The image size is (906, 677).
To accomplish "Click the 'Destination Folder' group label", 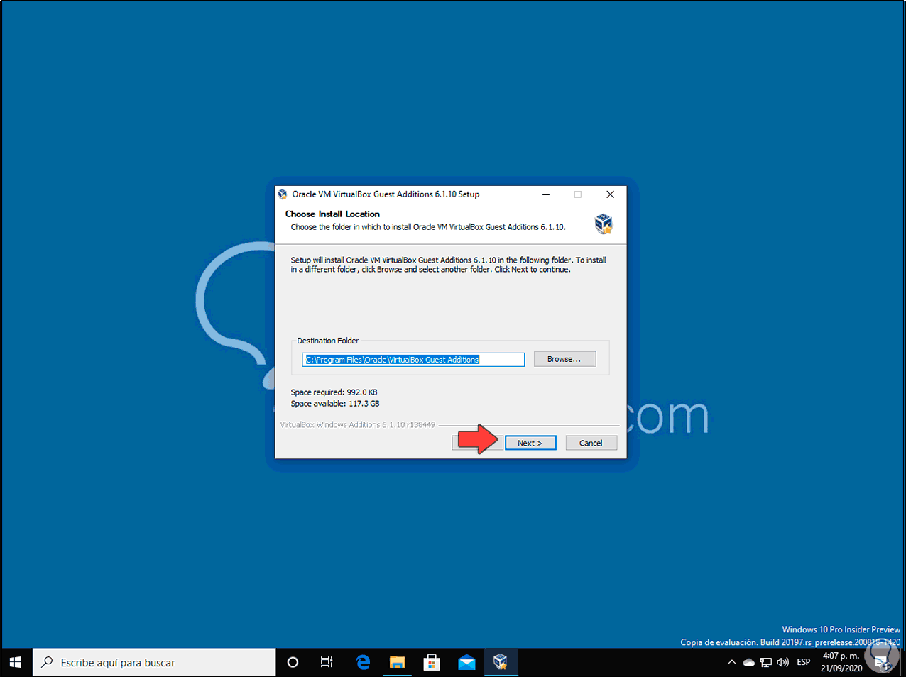I will click(328, 341).
